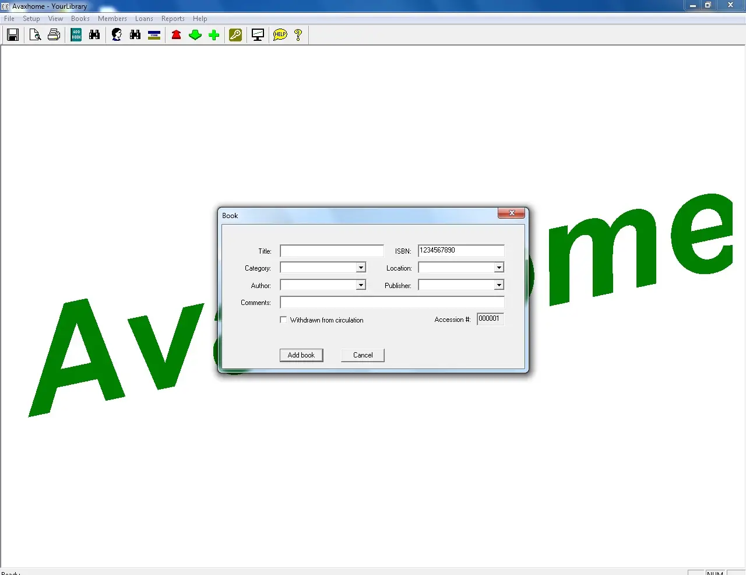Click the monitor chart icon
The image size is (746, 575).
pyautogui.click(x=258, y=35)
